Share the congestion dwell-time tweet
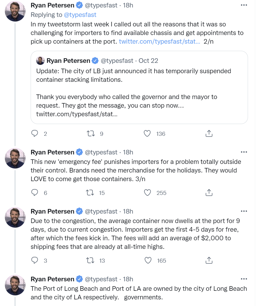256x306 pixels. pyautogui.click(x=209, y=260)
